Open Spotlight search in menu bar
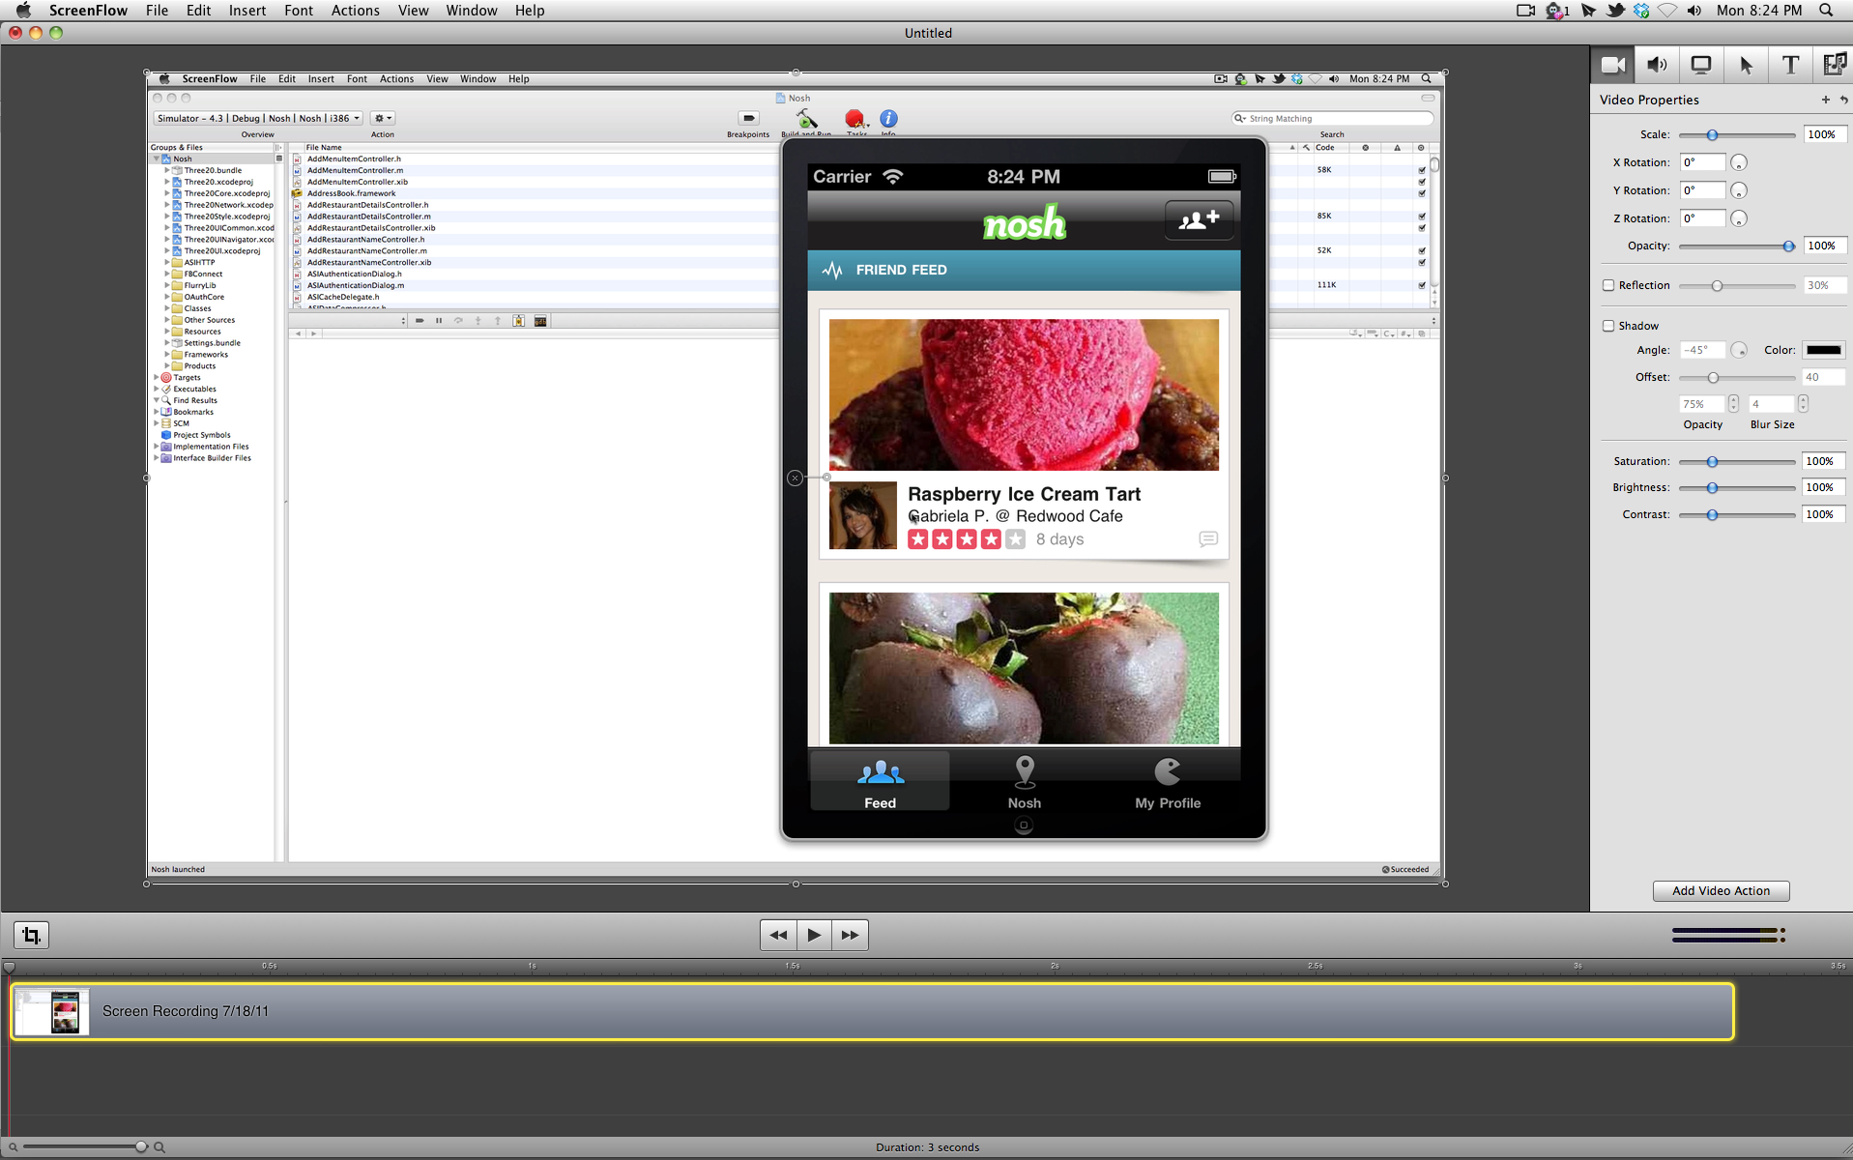 pyautogui.click(x=1826, y=11)
